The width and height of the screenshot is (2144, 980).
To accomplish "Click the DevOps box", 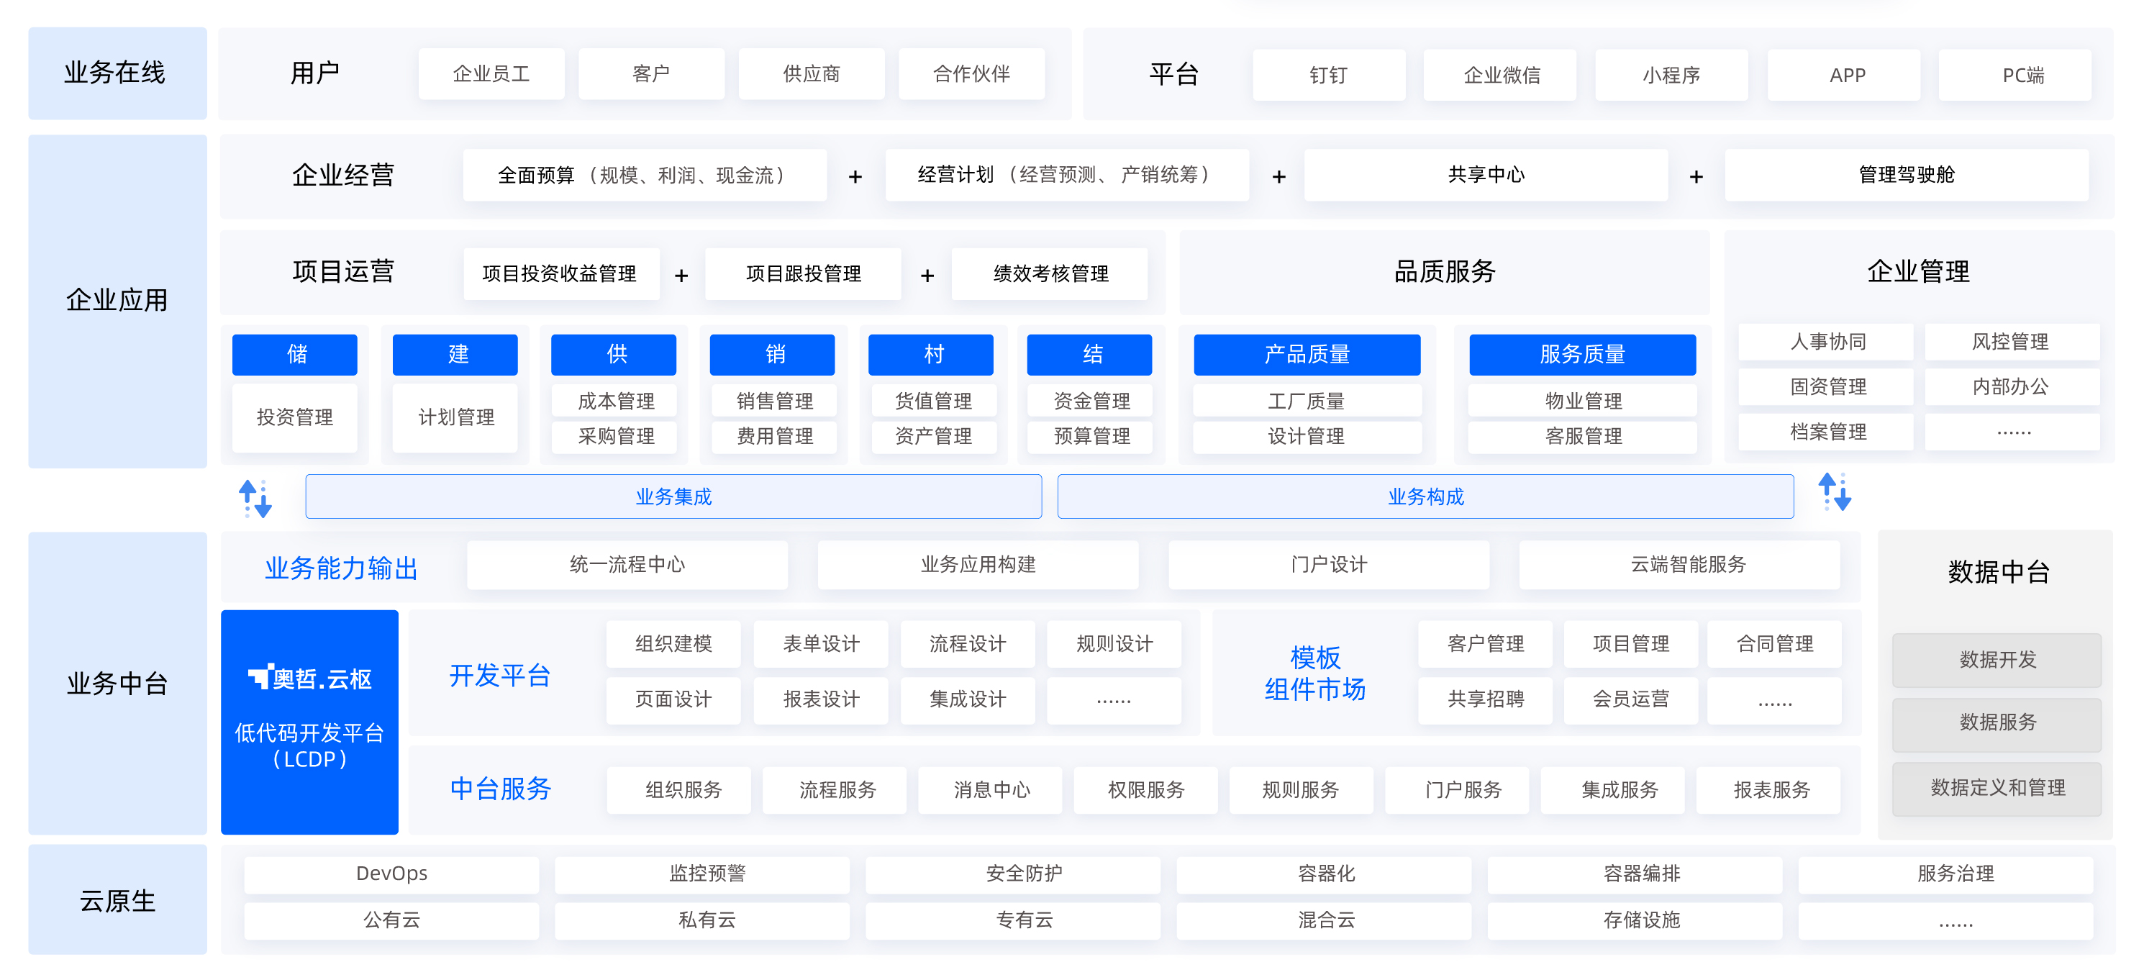I will (x=391, y=874).
